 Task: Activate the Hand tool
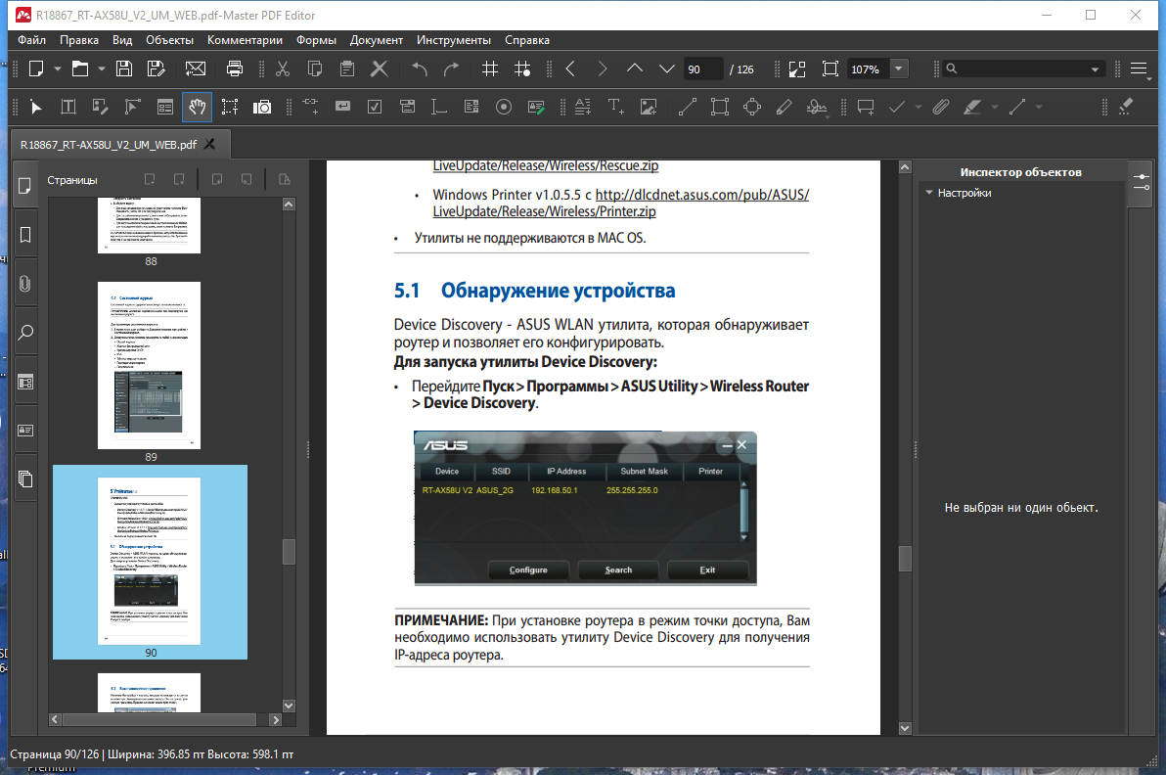click(197, 107)
